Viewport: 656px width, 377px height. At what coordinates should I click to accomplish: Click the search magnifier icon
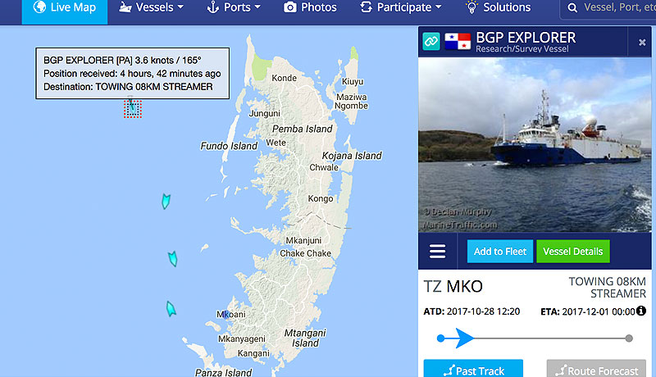tap(572, 7)
